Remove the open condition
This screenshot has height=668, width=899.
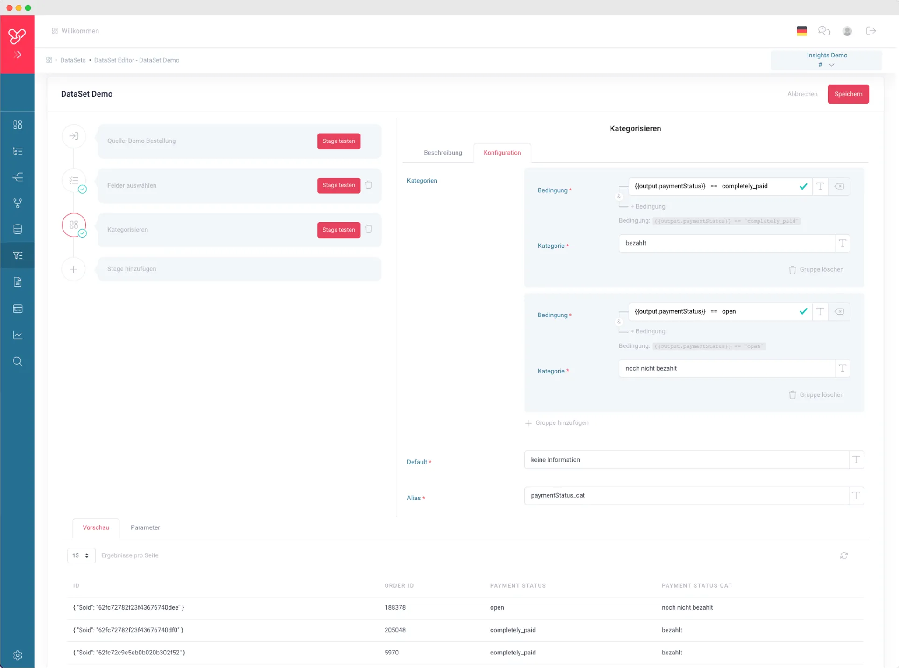click(839, 312)
